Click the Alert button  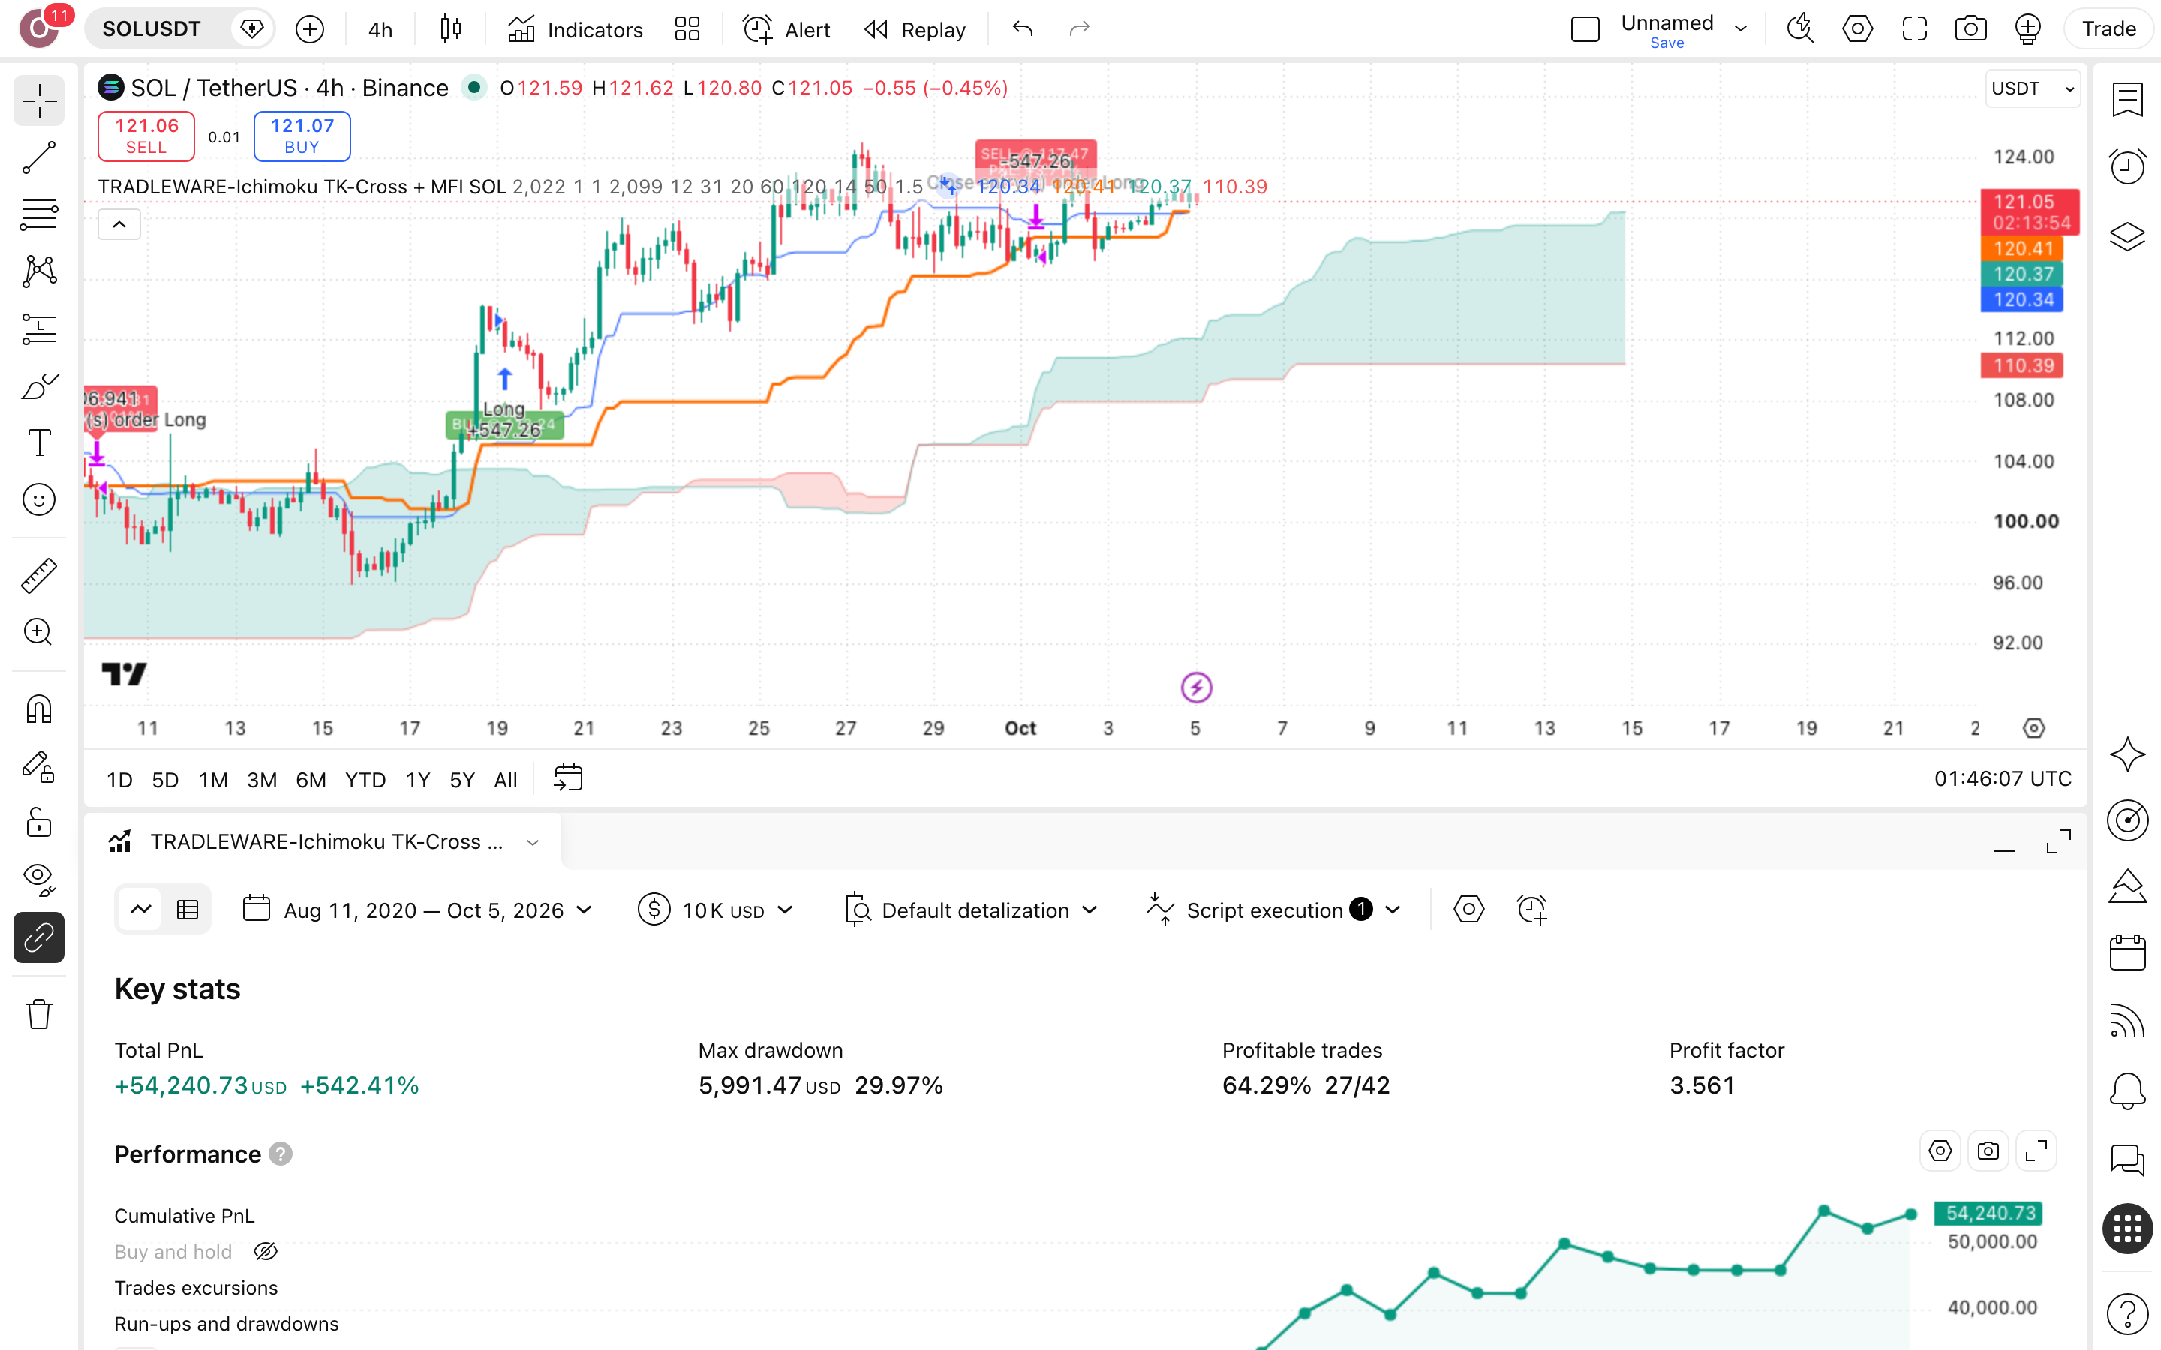tap(786, 29)
